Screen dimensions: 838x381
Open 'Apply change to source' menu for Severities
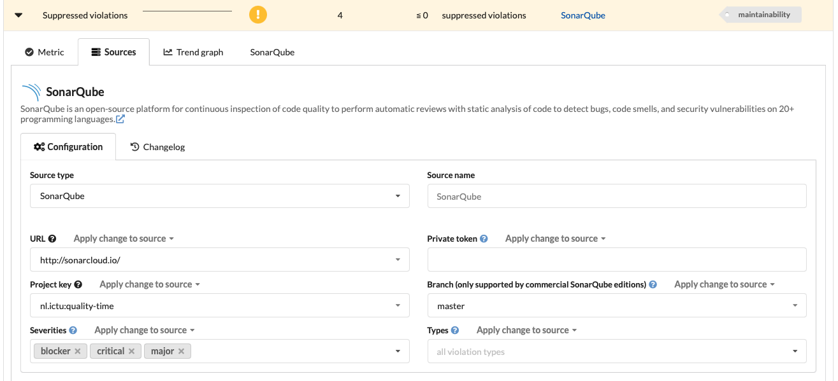click(x=145, y=330)
